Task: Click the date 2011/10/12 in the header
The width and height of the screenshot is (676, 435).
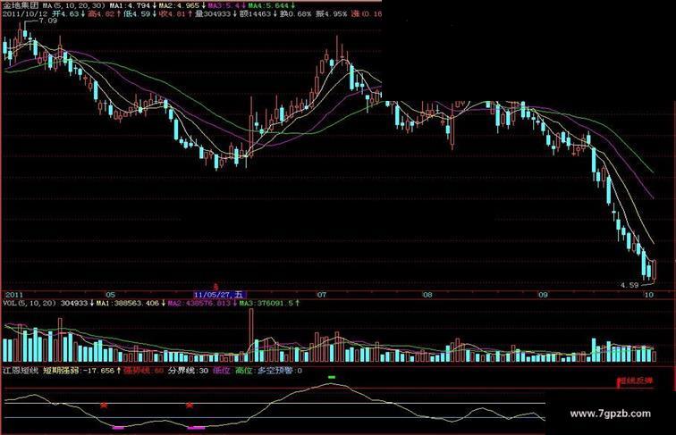Action: (25, 13)
